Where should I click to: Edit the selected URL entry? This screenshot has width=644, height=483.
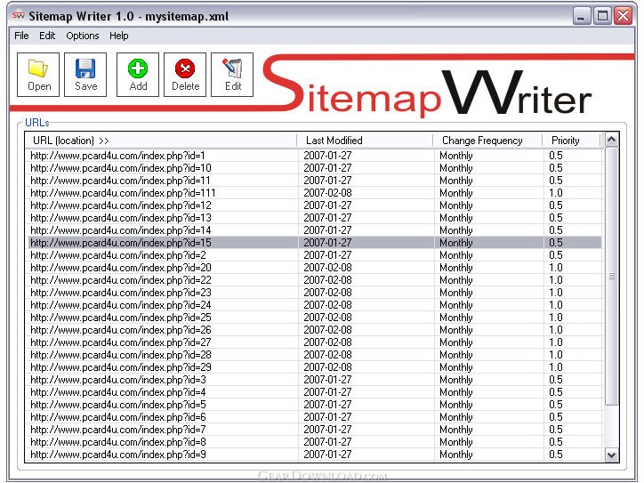click(x=232, y=75)
